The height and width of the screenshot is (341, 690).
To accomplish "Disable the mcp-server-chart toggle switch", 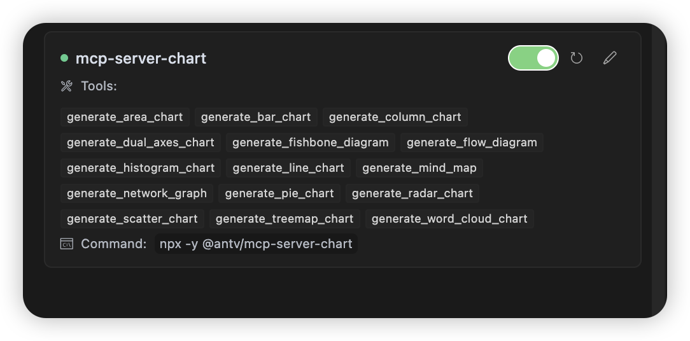I will tap(533, 58).
